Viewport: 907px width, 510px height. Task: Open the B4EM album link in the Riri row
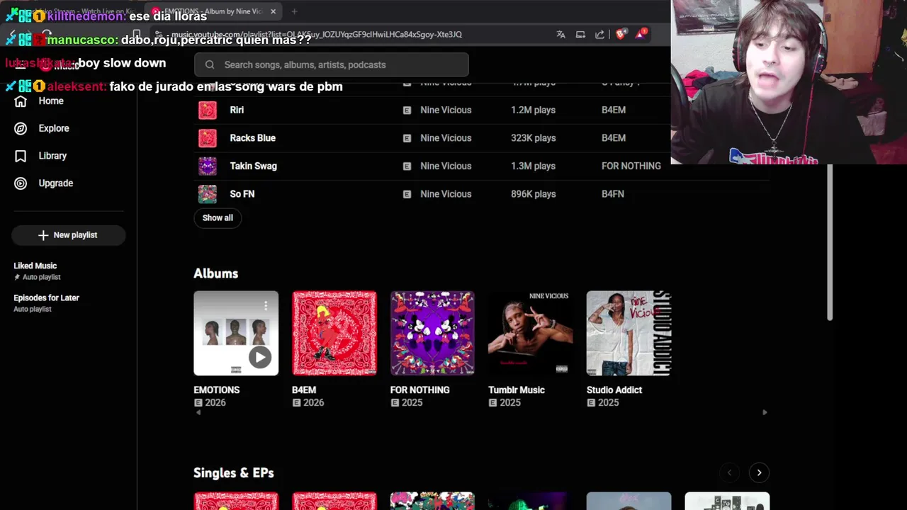click(614, 110)
